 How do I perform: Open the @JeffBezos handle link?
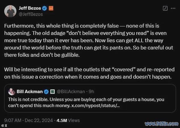[x=31, y=14]
